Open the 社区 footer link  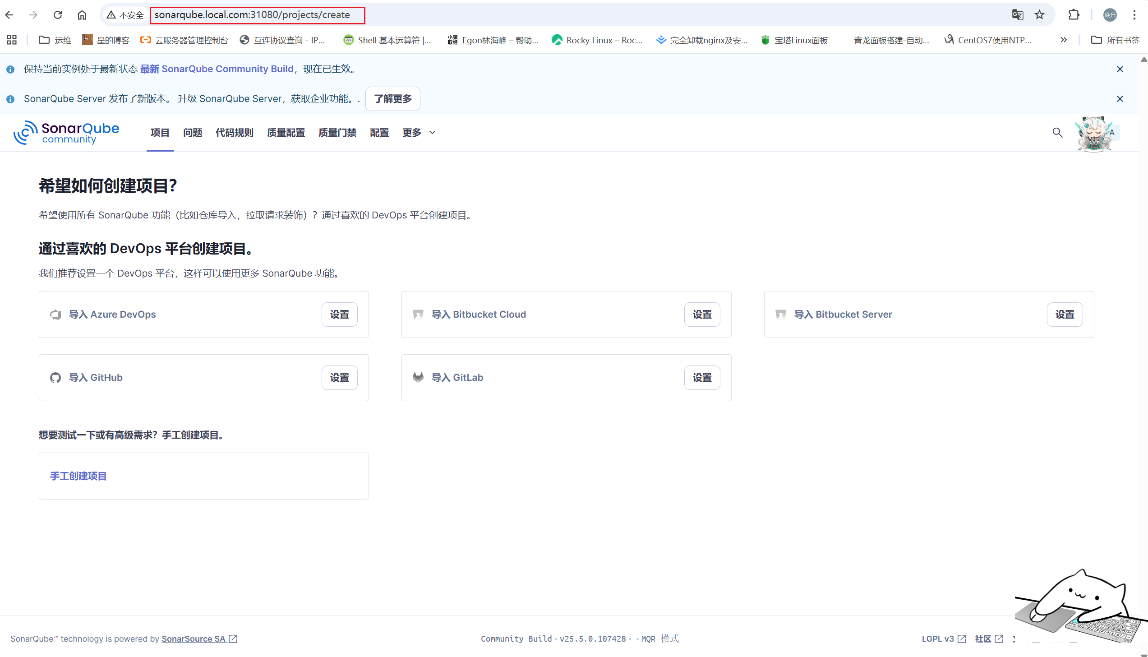[x=989, y=639]
